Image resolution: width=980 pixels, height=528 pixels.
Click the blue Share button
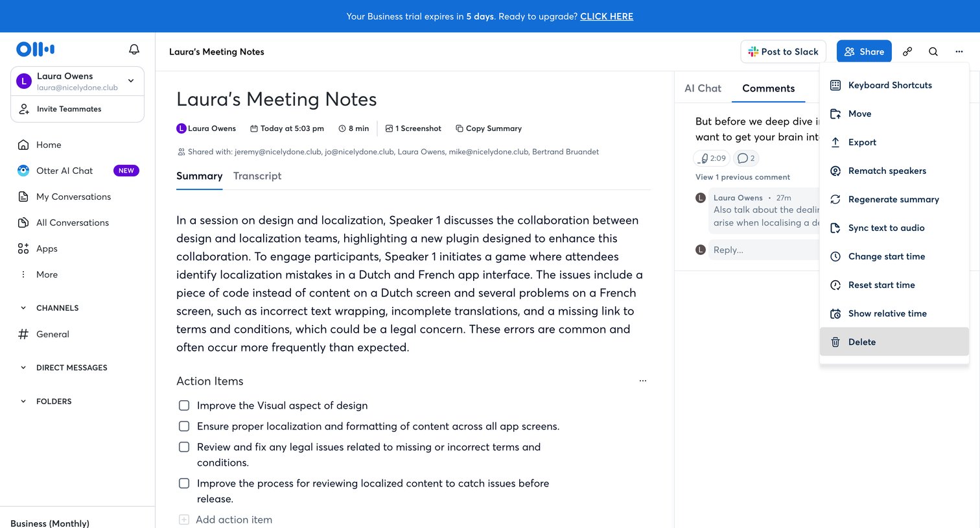[864, 52]
